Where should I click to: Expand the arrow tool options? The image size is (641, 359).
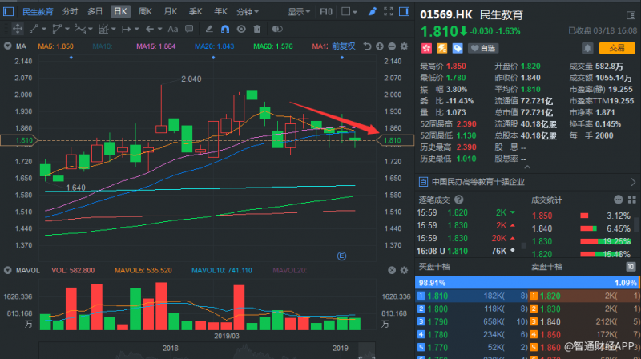coord(159,29)
